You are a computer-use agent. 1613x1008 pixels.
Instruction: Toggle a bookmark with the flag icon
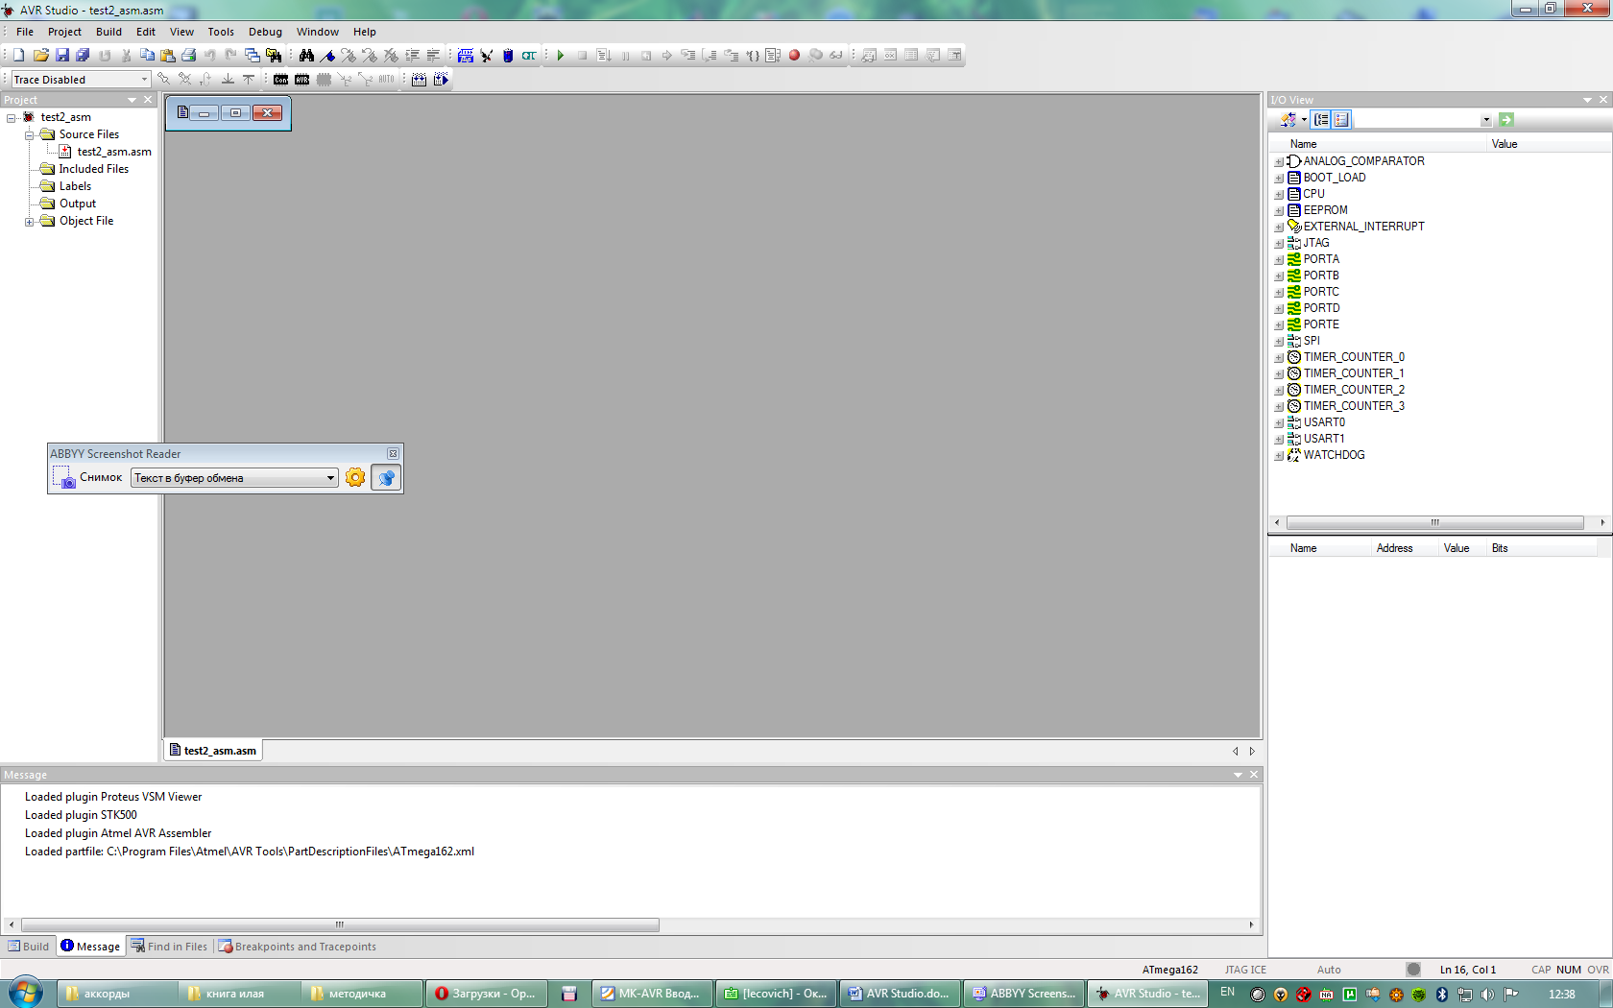(x=327, y=56)
